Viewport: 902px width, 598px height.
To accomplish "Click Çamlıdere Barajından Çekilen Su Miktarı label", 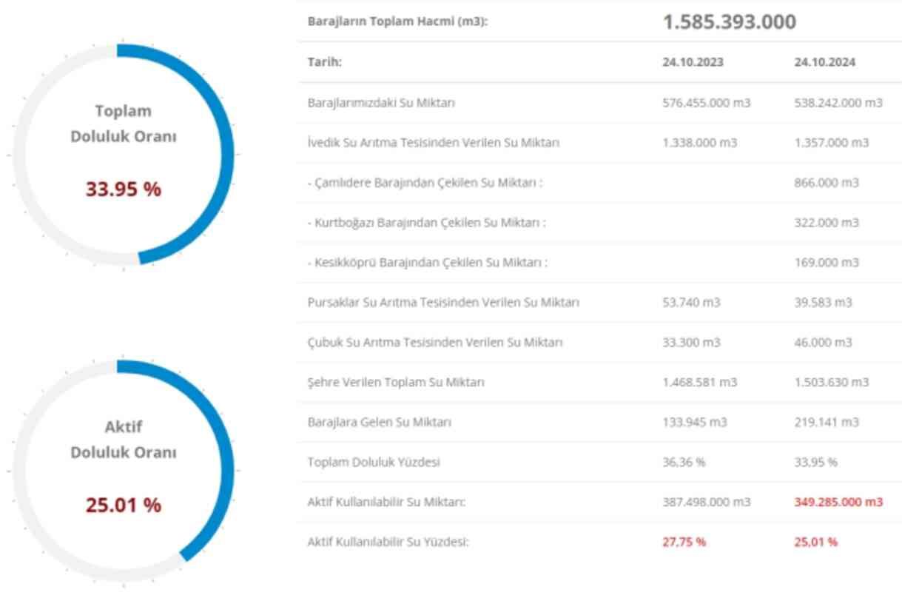I will [425, 183].
